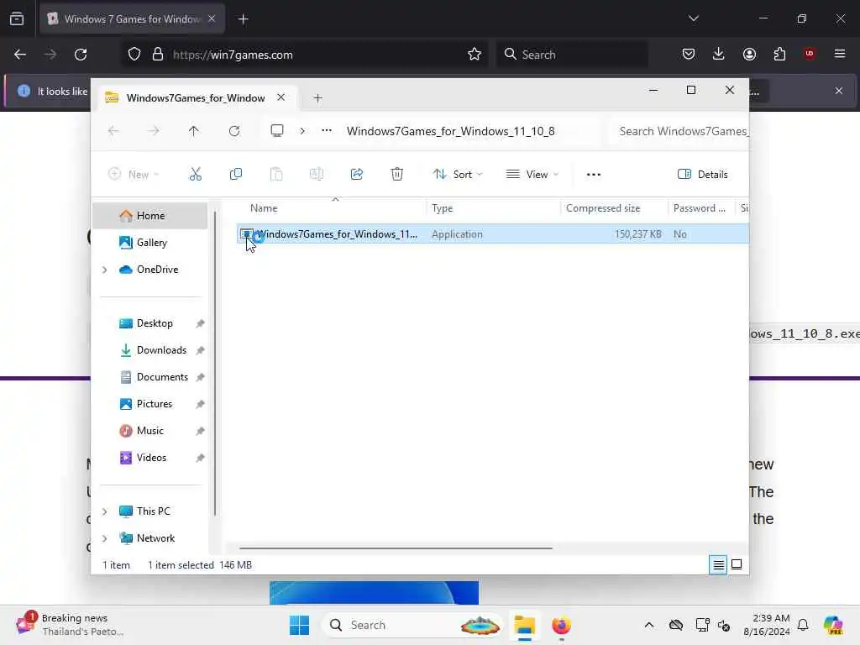Open Firefox Downloads panel
Viewport: 860px width, 645px height.
point(719,54)
